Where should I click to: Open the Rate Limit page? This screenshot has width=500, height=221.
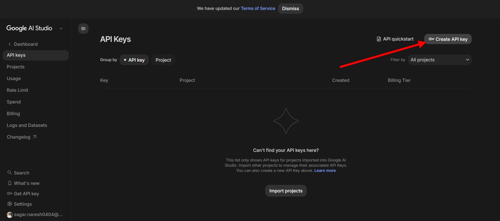pos(17,90)
